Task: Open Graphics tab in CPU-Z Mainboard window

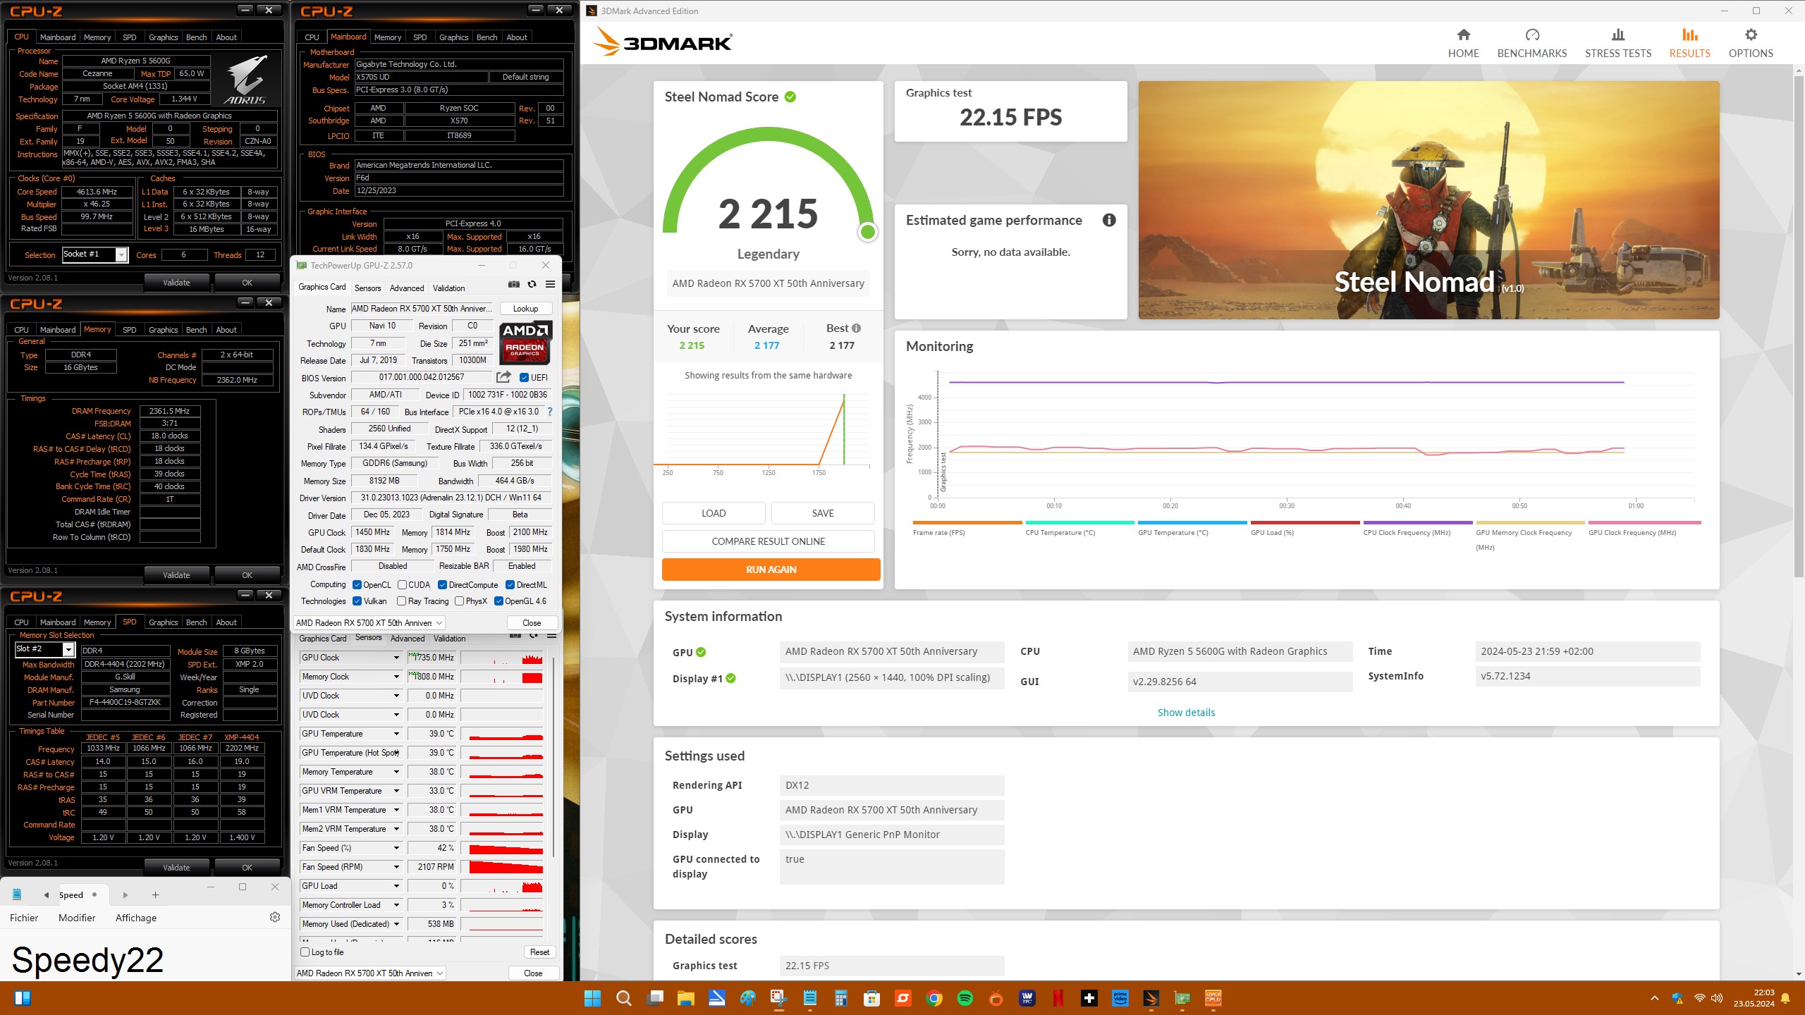Action: (453, 37)
